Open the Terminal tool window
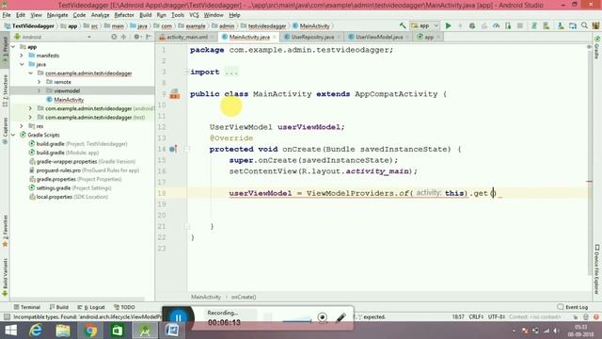The height and width of the screenshot is (339, 602). [27, 307]
